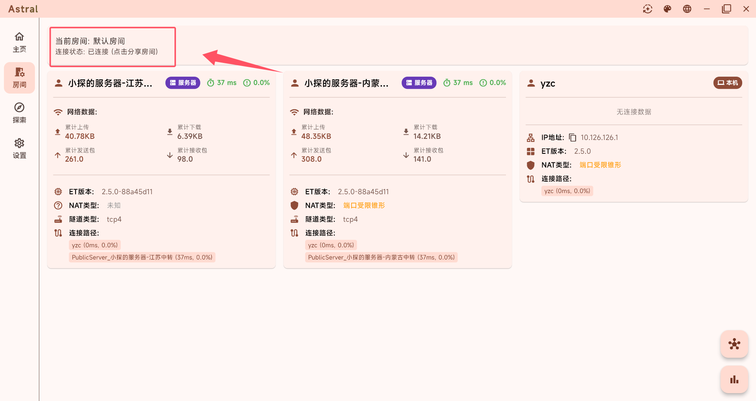This screenshot has width=756, height=401.
Task: Open the 探索 explore section
Action: click(19, 112)
